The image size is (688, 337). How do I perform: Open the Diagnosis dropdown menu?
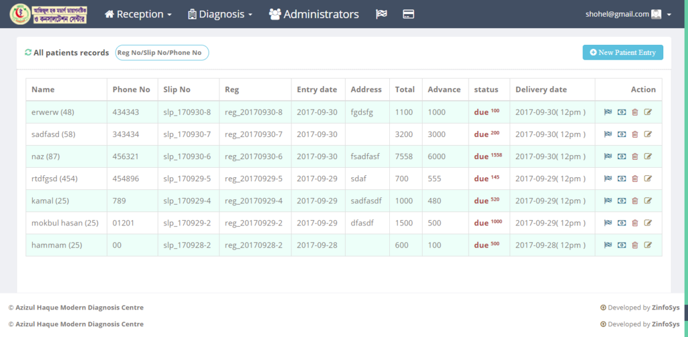pyautogui.click(x=219, y=14)
